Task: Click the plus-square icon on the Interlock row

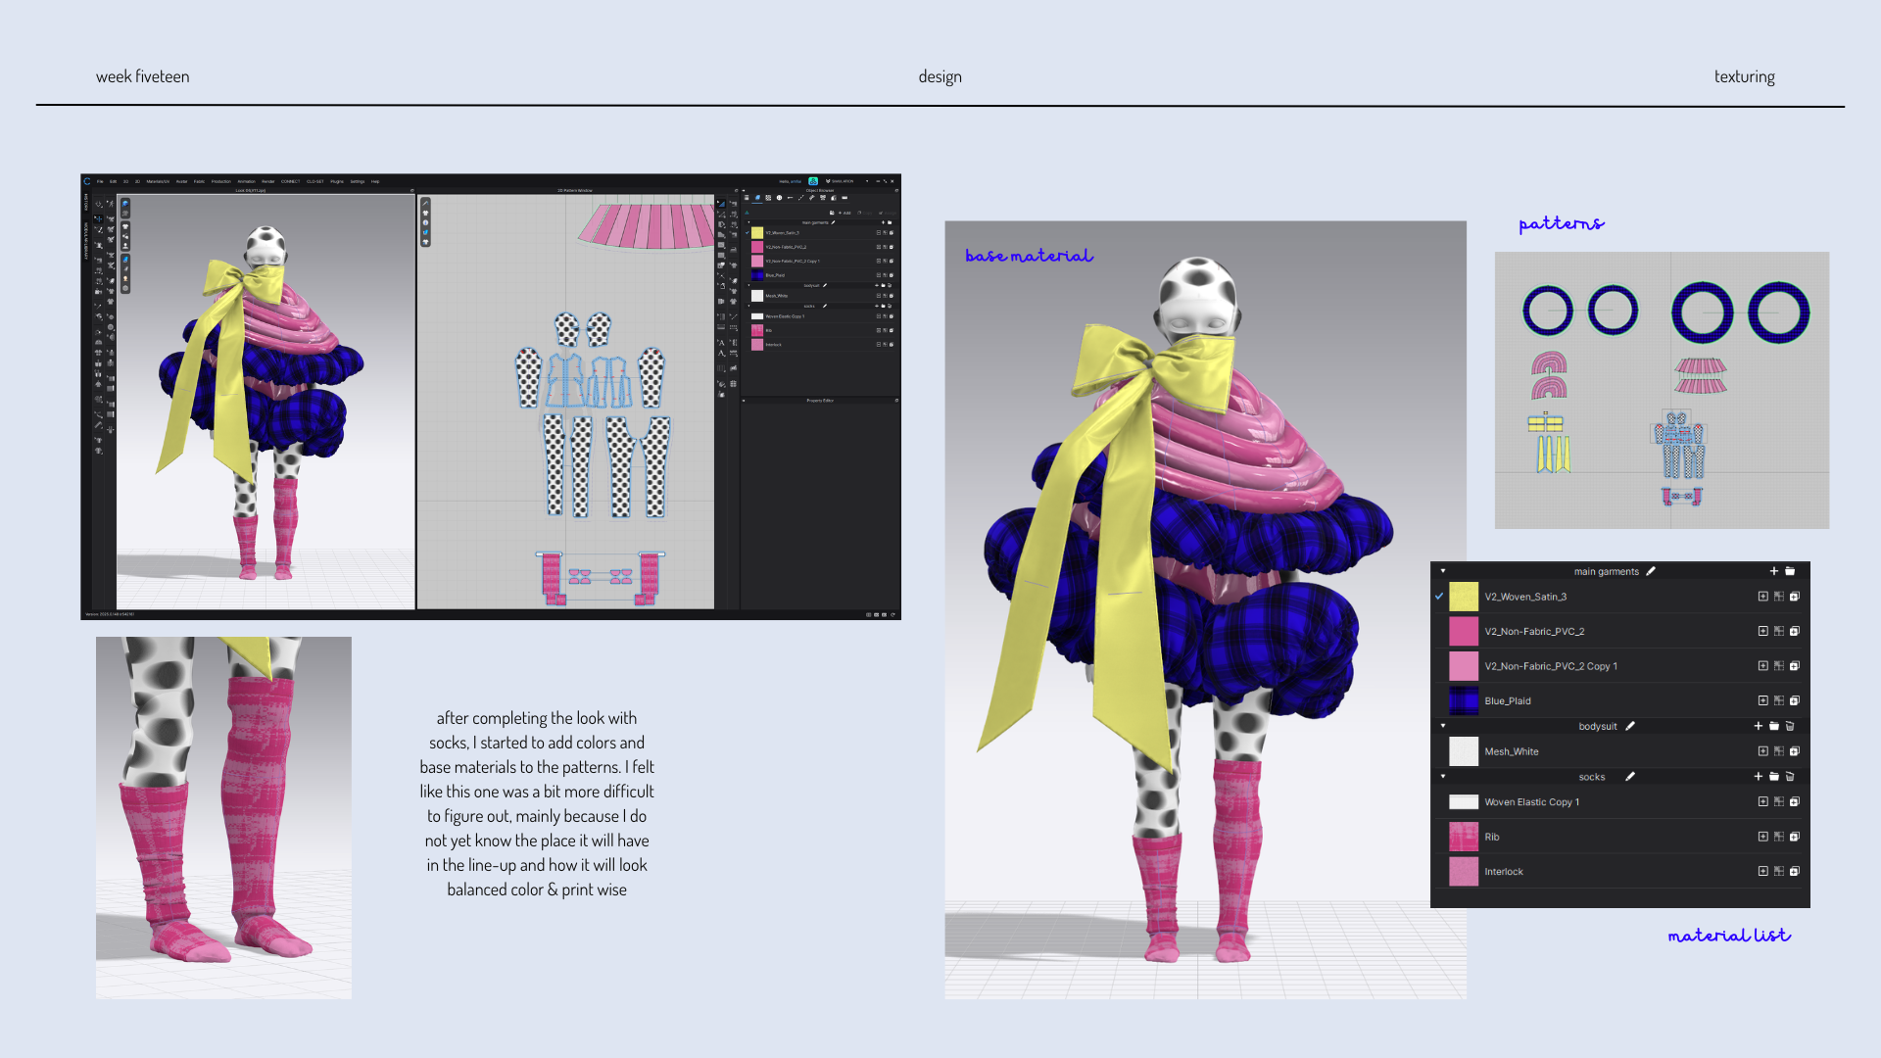Action: pos(1763,871)
